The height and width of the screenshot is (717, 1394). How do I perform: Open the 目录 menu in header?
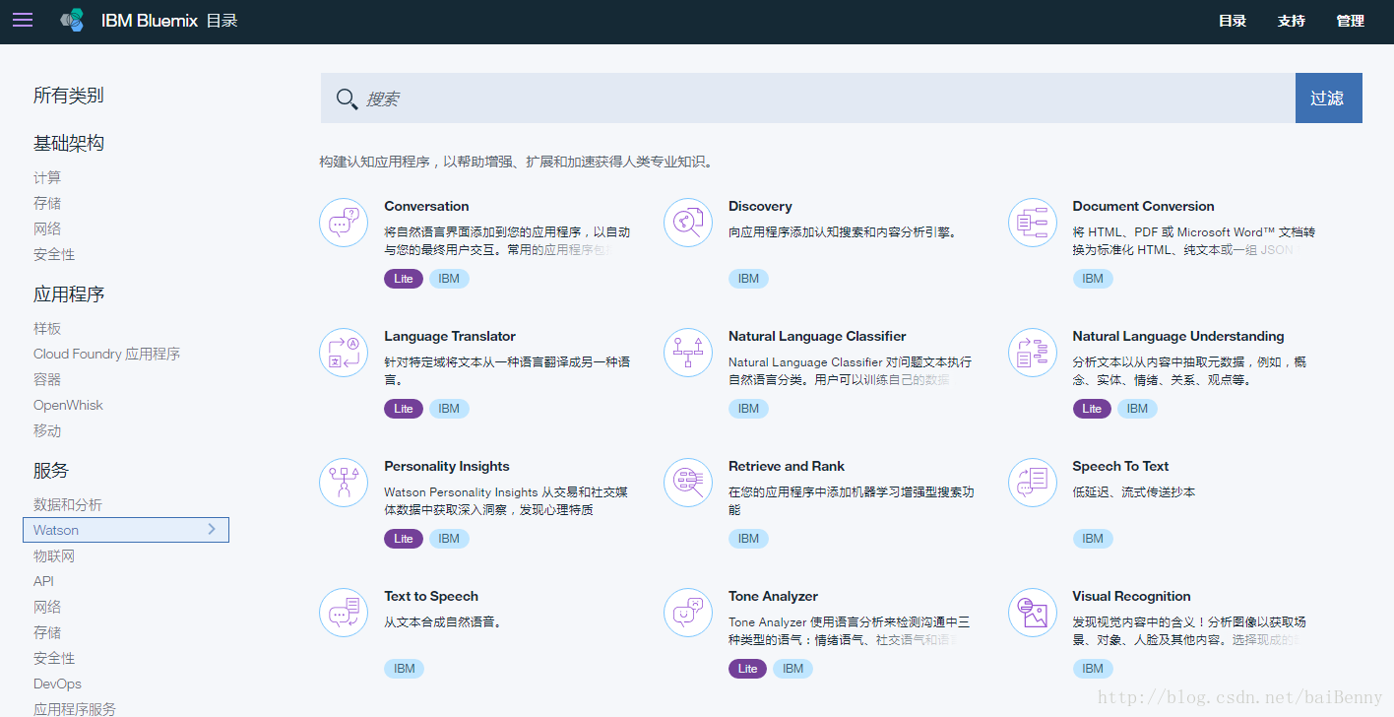coord(1233,21)
